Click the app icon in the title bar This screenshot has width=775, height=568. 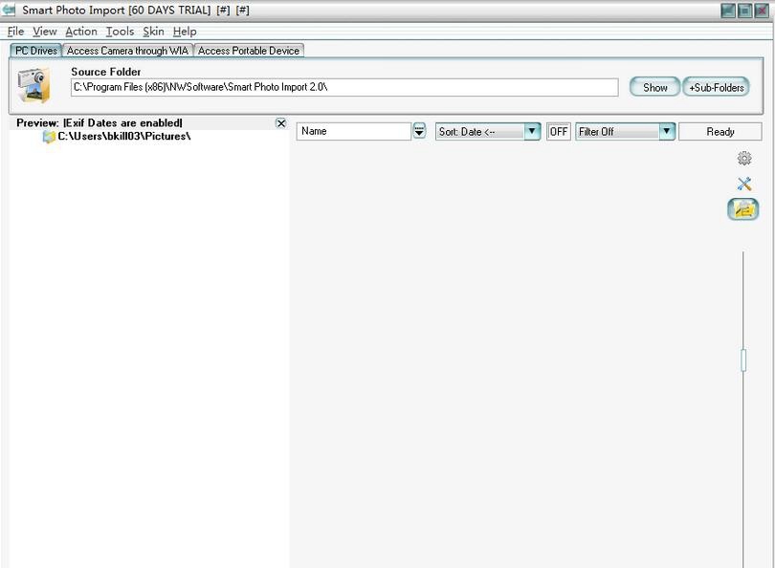pyautogui.click(x=9, y=10)
